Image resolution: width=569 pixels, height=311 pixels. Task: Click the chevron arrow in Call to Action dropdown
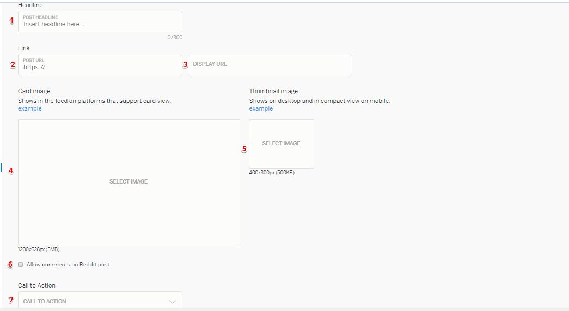(x=172, y=301)
